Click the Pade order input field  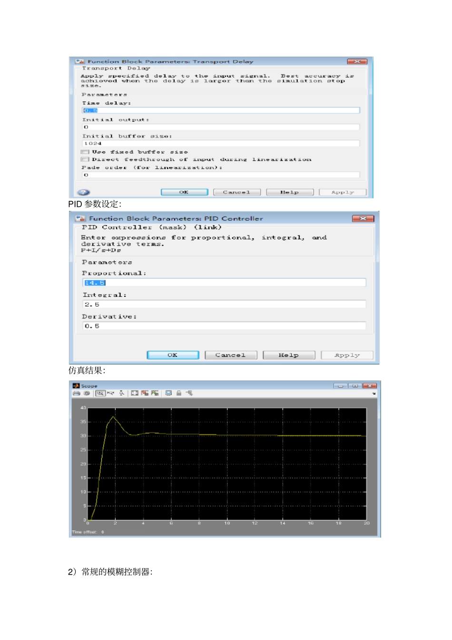point(221,175)
